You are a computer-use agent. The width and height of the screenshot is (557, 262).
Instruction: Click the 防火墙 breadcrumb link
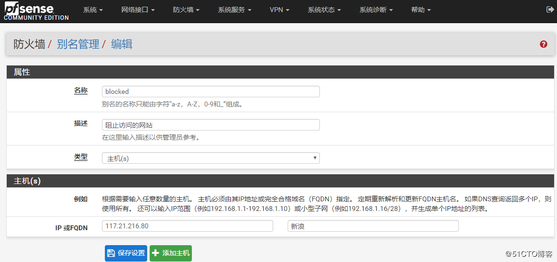29,44
